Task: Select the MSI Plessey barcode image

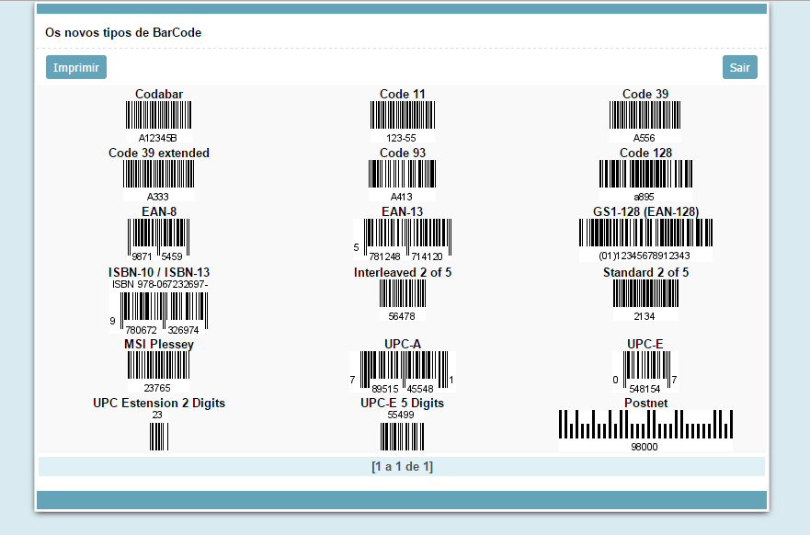Action: click(158, 368)
